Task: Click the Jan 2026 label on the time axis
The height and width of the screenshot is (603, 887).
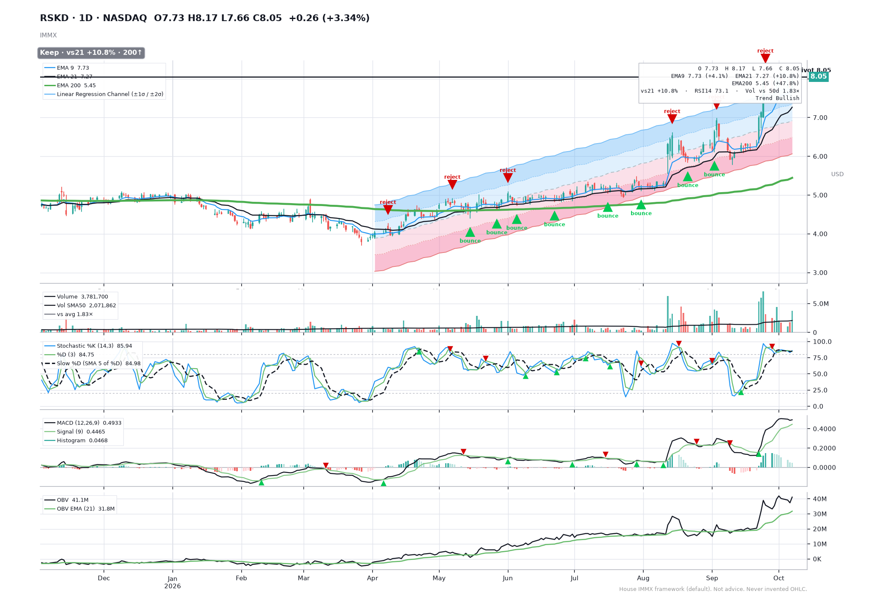Action: pos(172,582)
